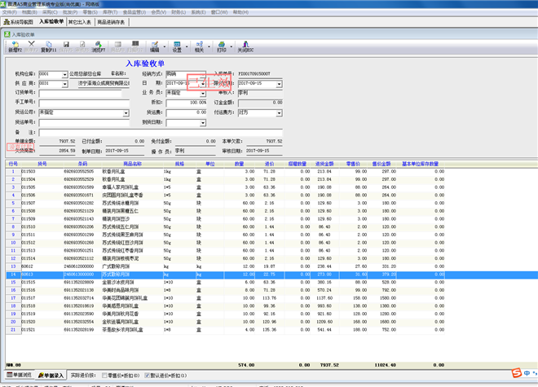Click the 复制 (Copy) toolbar icon
The height and width of the screenshot is (387, 538).
(x=49, y=46)
